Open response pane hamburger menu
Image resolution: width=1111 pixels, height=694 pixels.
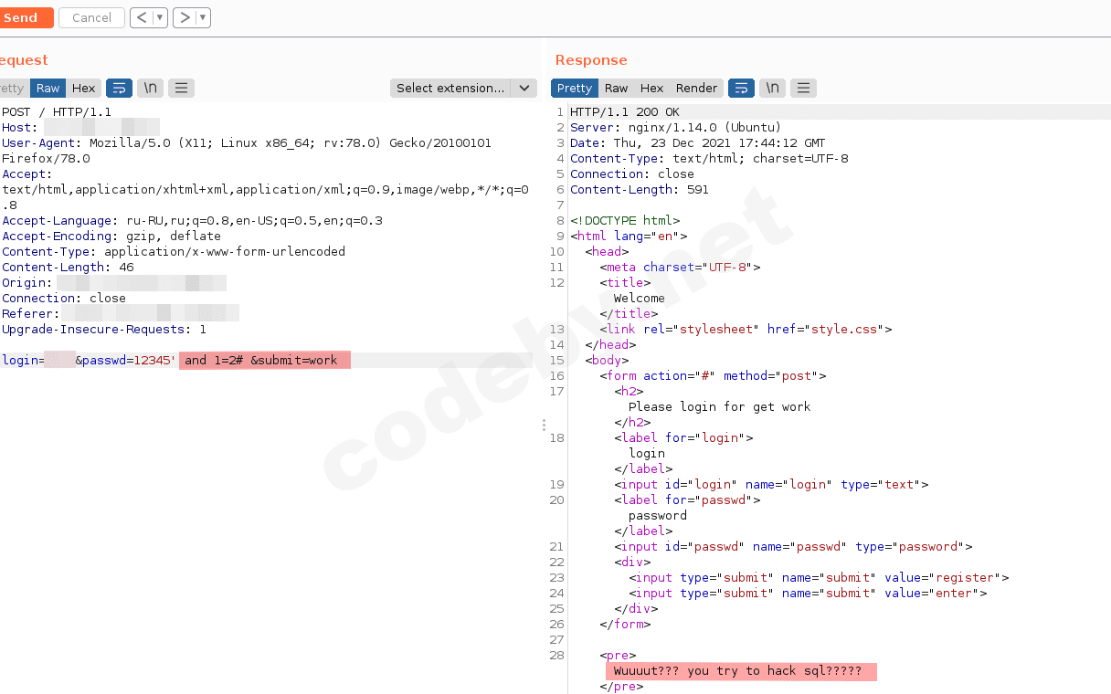803,89
